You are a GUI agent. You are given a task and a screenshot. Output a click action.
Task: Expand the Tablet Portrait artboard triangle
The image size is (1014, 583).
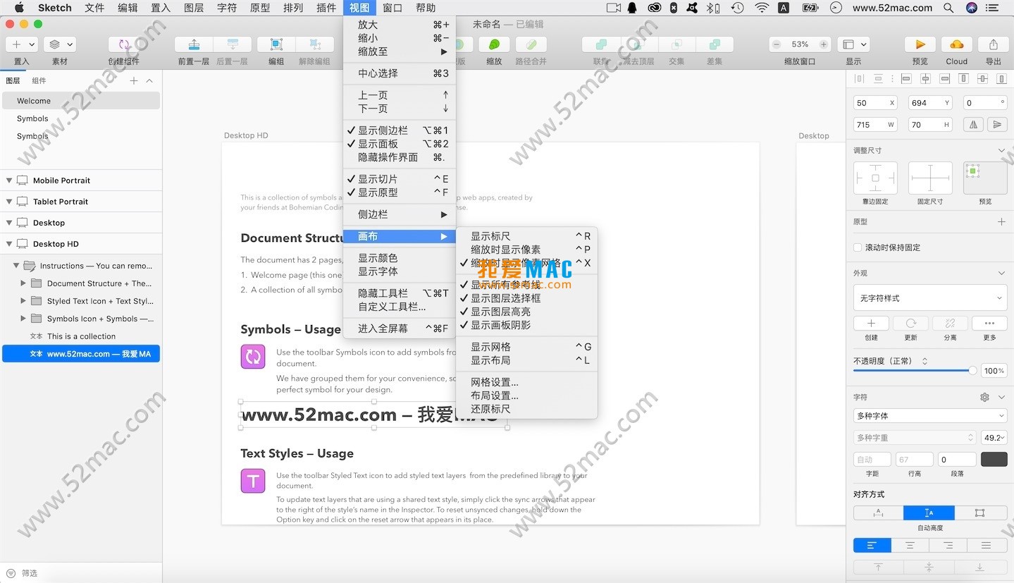[x=9, y=202]
